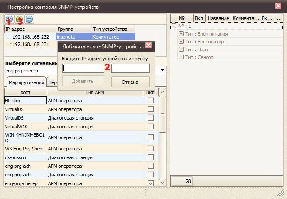Click the host list scroll up arrow

point(162,92)
